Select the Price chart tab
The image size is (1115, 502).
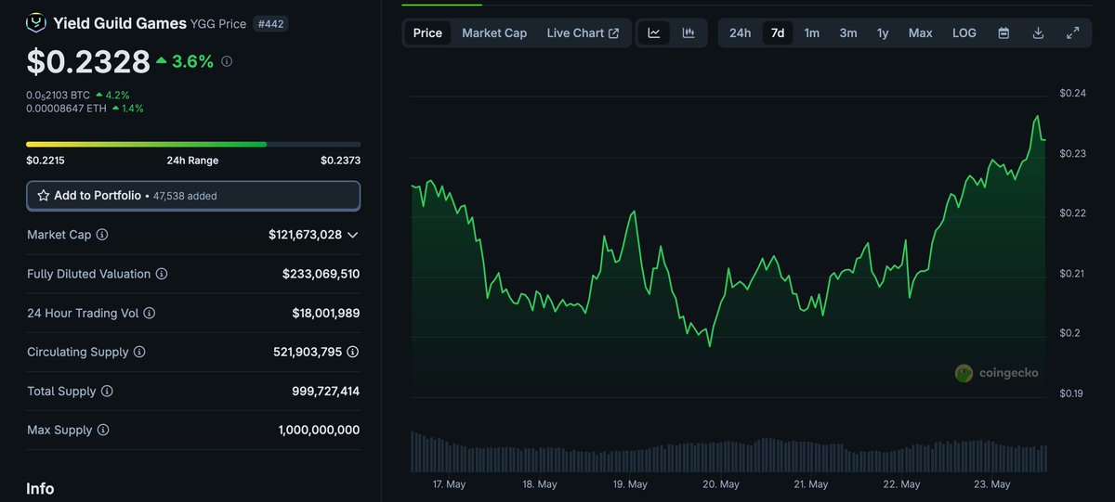[427, 32]
